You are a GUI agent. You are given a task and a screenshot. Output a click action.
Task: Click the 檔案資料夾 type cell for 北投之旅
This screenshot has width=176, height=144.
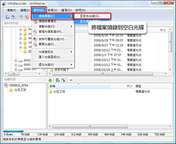coord(143,92)
